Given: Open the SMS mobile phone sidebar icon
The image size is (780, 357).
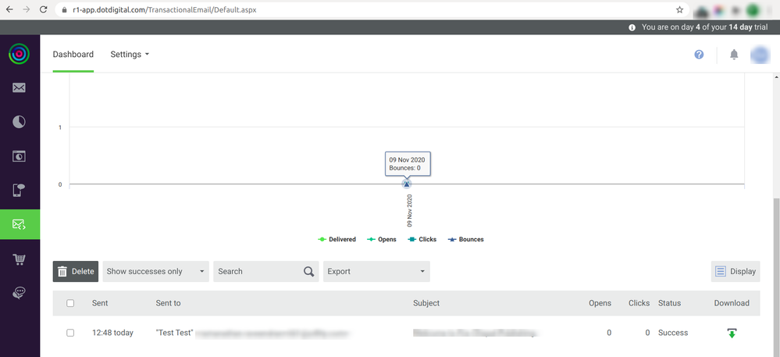Looking at the screenshot, I should 19,190.
